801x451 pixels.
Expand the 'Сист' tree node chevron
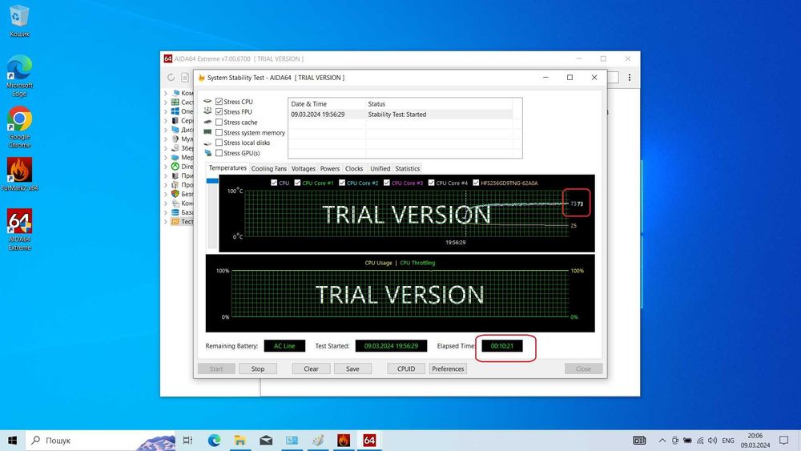[x=166, y=103]
